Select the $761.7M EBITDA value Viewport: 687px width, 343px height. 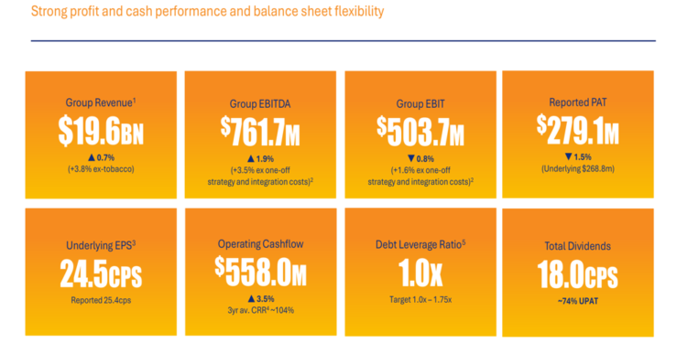[x=260, y=131]
